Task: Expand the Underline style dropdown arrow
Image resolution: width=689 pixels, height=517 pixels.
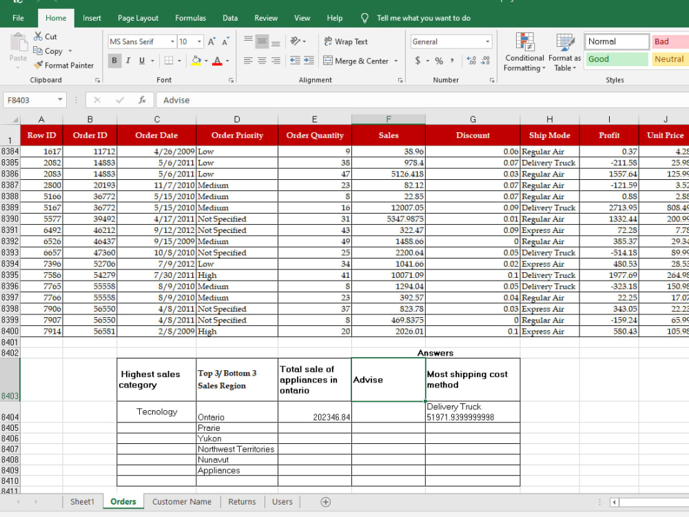Action: pyautogui.click(x=152, y=61)
